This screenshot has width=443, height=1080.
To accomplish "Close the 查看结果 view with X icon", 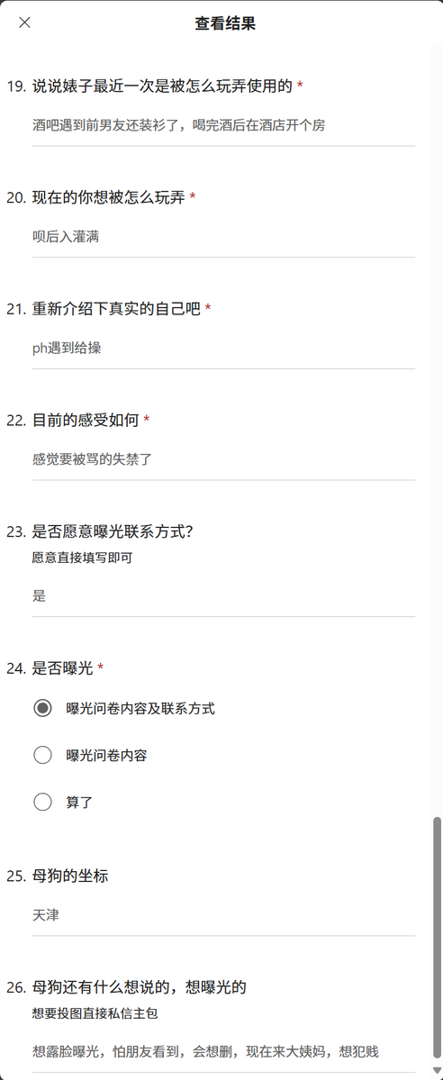I will (25, 23).
